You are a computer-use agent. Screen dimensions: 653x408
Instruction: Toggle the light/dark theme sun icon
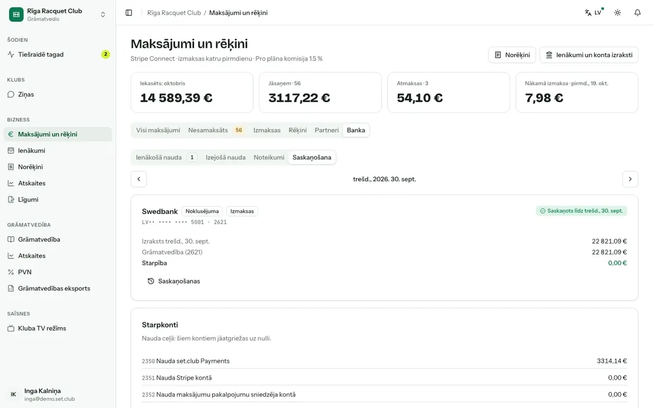coord(617,13)
